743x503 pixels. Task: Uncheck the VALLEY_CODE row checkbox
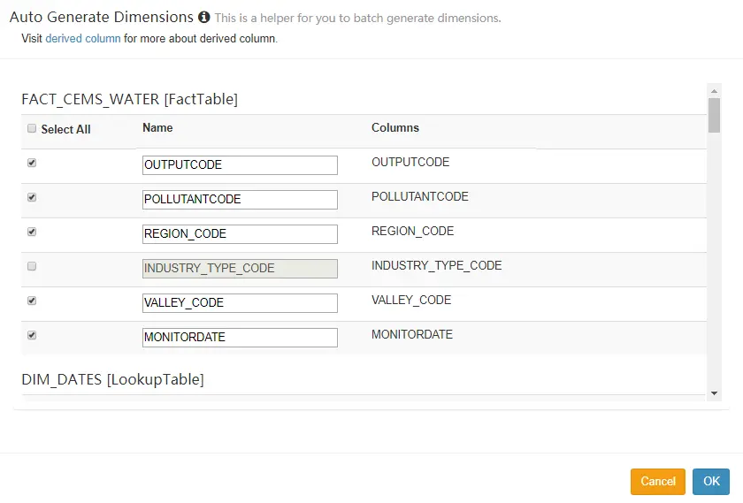click(x=33, y=301)
